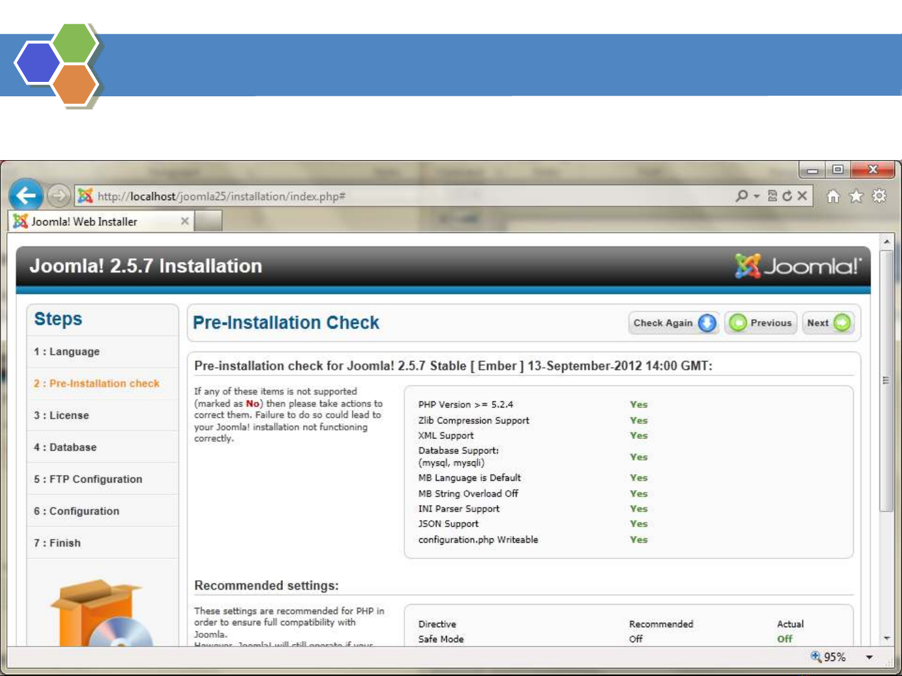
Task: Open the address bar search magnifier
Action: 742,196
